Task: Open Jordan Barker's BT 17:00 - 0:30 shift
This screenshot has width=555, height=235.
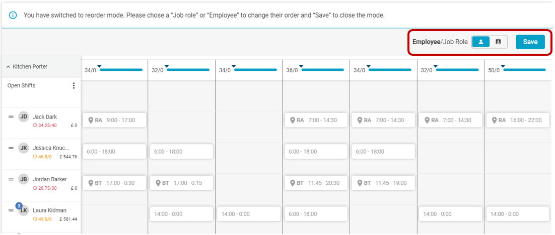Action: click(x=114, y=183)
